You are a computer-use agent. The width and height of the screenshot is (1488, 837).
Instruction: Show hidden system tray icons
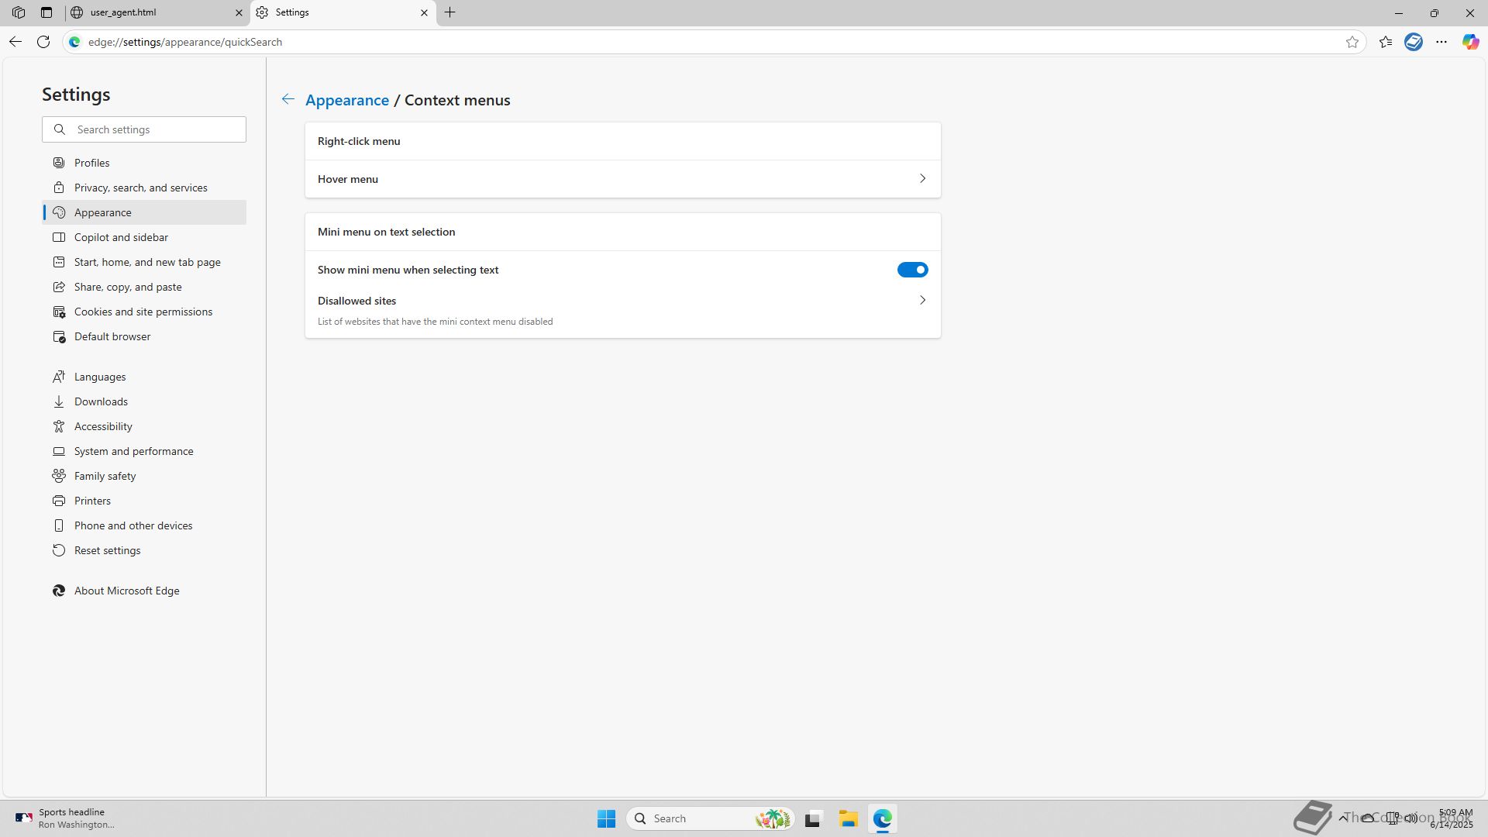click(x=1342, y=818)
